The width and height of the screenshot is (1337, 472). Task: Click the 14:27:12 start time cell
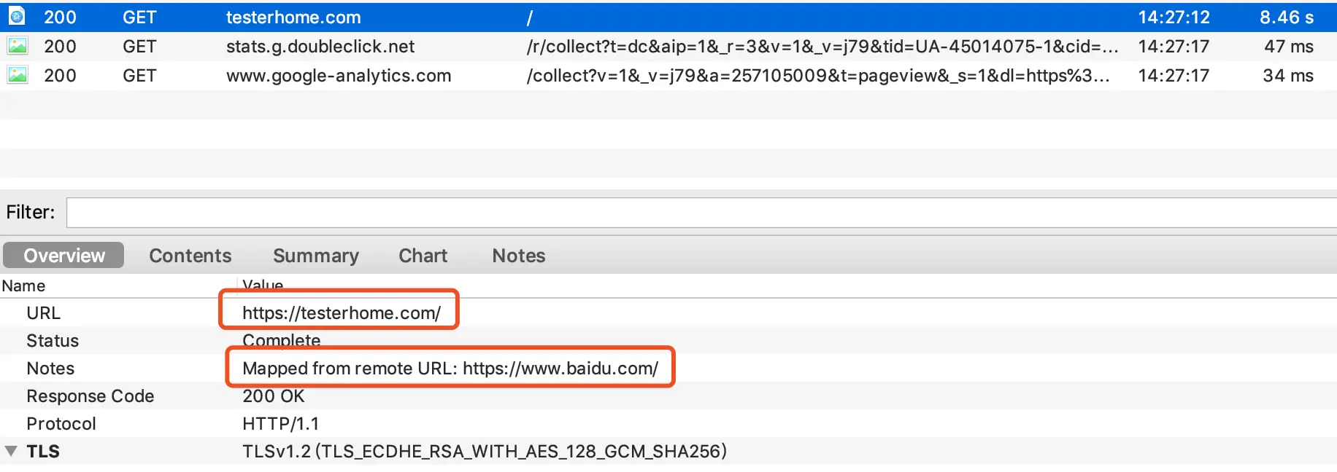(1174, 17)
